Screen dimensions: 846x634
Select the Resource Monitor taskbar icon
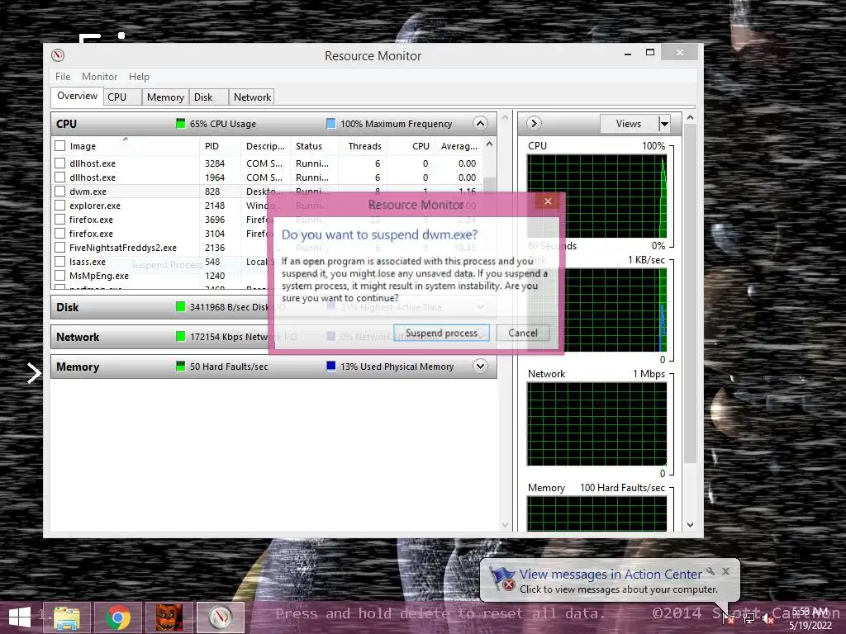(x=221, y=617)
